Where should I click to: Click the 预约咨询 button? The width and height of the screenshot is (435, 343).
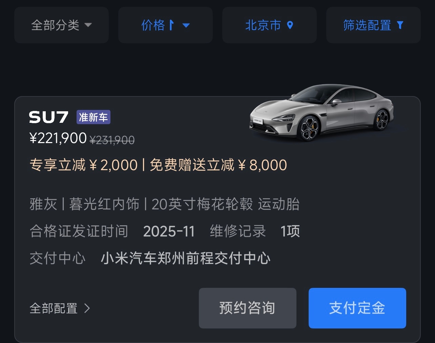pos(248,308)
